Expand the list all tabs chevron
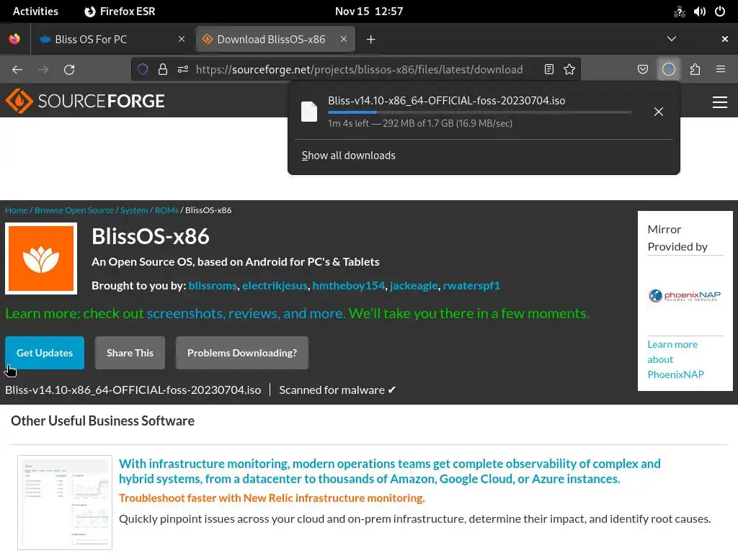The width and height of the screenshot is (738, 553). click(x=672, y=39)
